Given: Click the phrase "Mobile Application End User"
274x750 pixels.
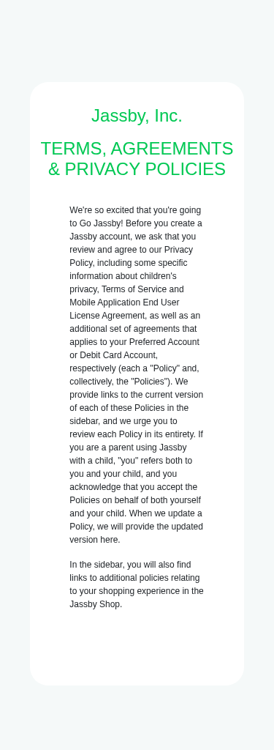Looking at the screenshot, I should pos(125,302).
